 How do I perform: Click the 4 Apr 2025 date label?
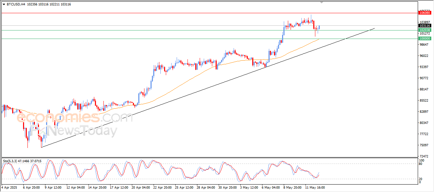(x=9, y=187)
